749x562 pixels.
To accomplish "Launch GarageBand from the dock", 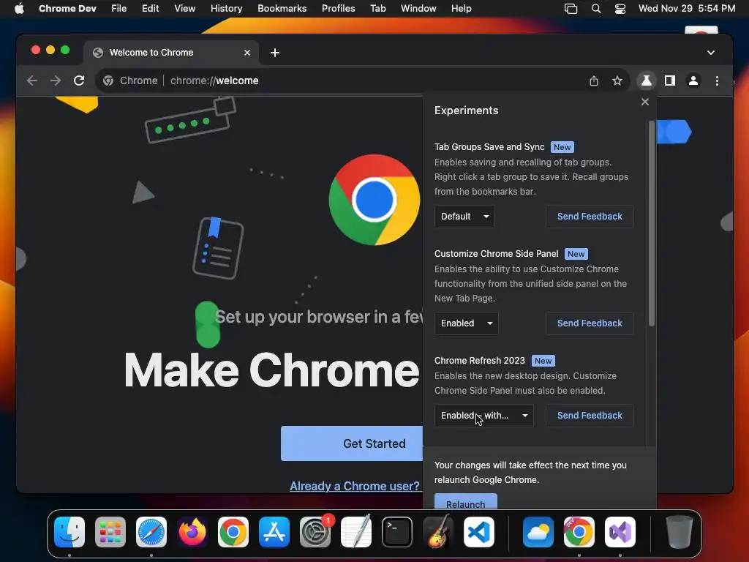I will coord(438,532).
